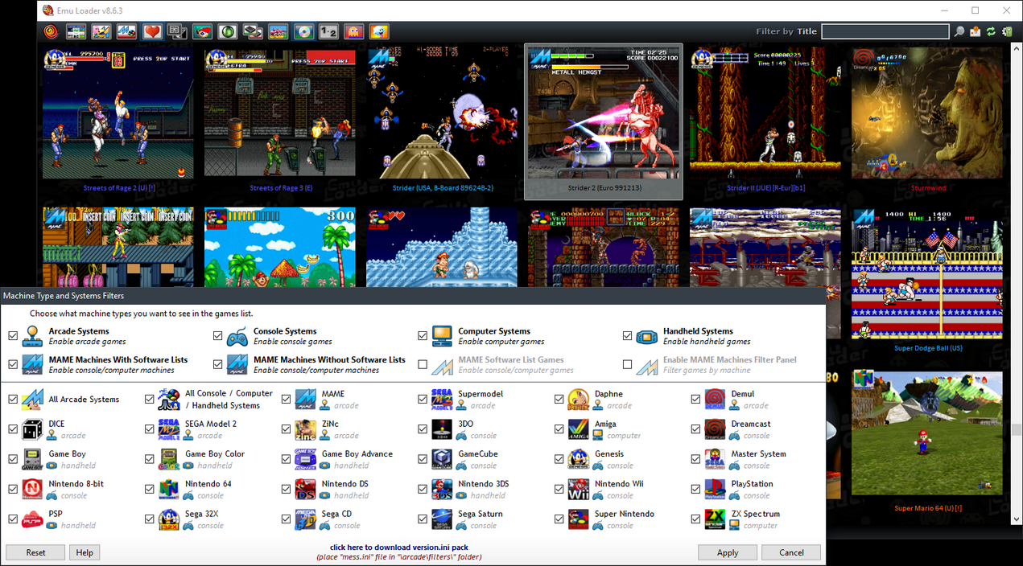Image resolution: width=1023 pixels, height=566 pixels.
Task: Click the Arcade Systems joystick icon
Action: (x=33, y=336)
